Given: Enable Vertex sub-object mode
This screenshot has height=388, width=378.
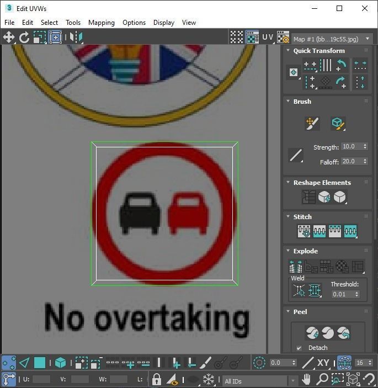Looking at the screenshot, I should [9, 363].
